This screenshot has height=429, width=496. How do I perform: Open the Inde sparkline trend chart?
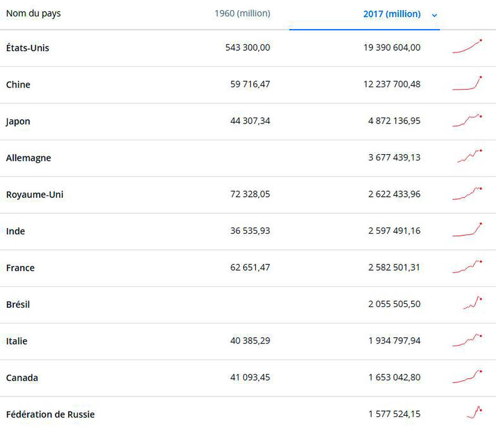[467, 230]
